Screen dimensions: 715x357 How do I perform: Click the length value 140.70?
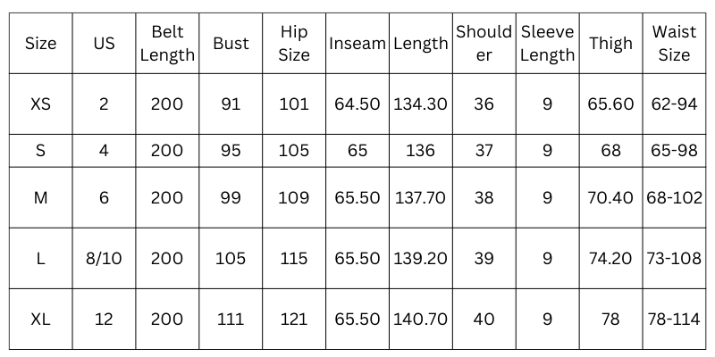tap(420, 320)
